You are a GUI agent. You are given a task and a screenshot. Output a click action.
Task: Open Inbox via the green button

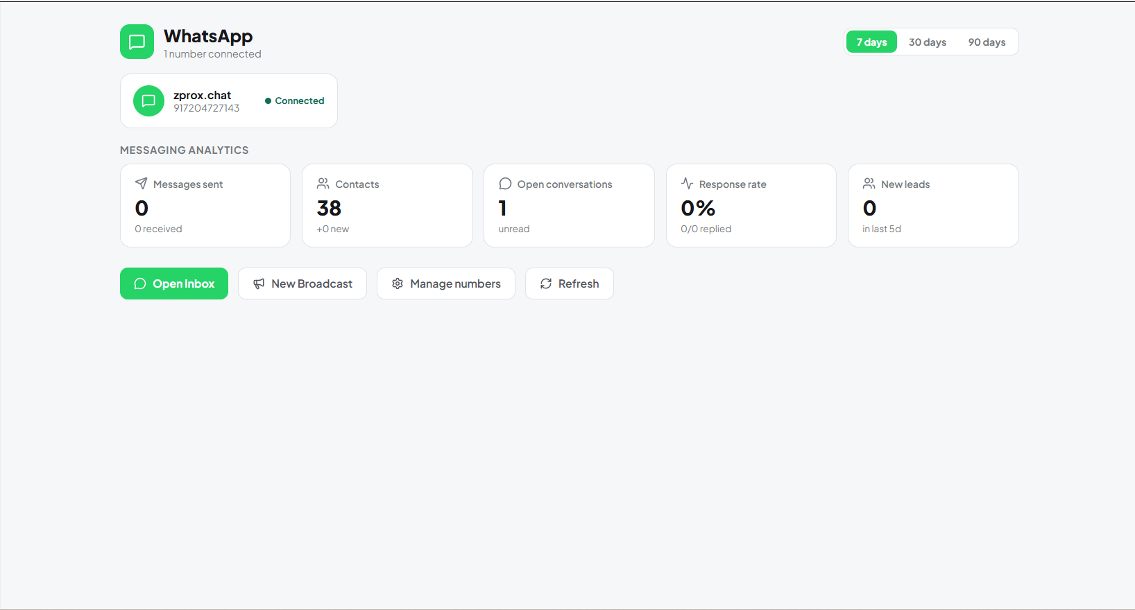(x=174, y=284)
